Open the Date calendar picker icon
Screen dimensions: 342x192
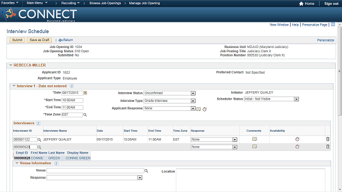coord(85,93)
